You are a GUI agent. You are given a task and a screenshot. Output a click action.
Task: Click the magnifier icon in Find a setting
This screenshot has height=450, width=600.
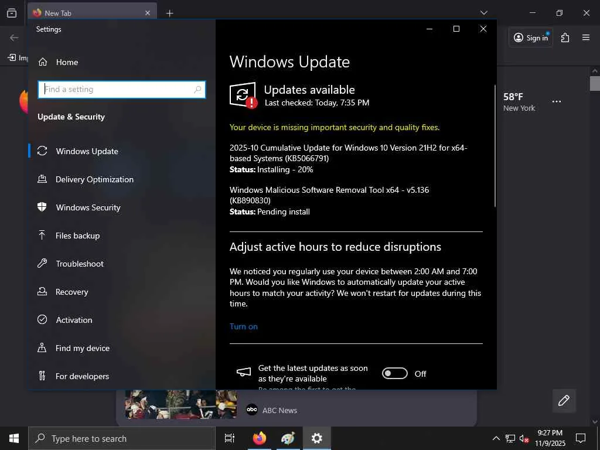click(x=197, y=90)
